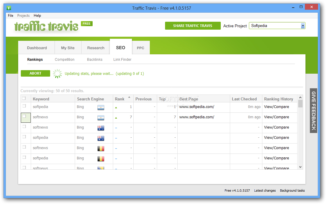Click View/Compare for softnews rank 7 row
The height and width of the screenshot is (204, 326).
(x=276, y=117)
